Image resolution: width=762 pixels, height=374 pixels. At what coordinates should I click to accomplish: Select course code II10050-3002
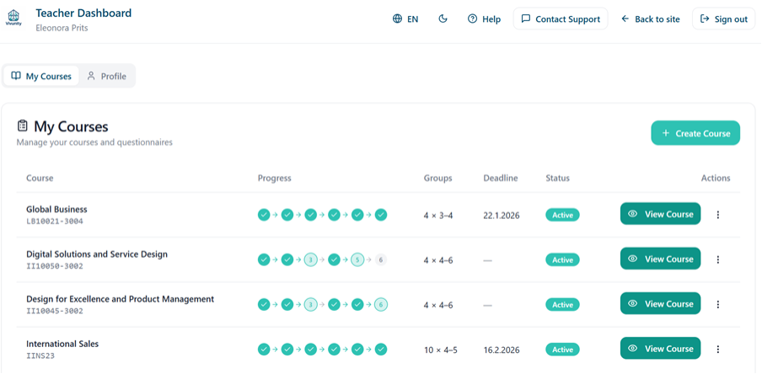[55, 266]
